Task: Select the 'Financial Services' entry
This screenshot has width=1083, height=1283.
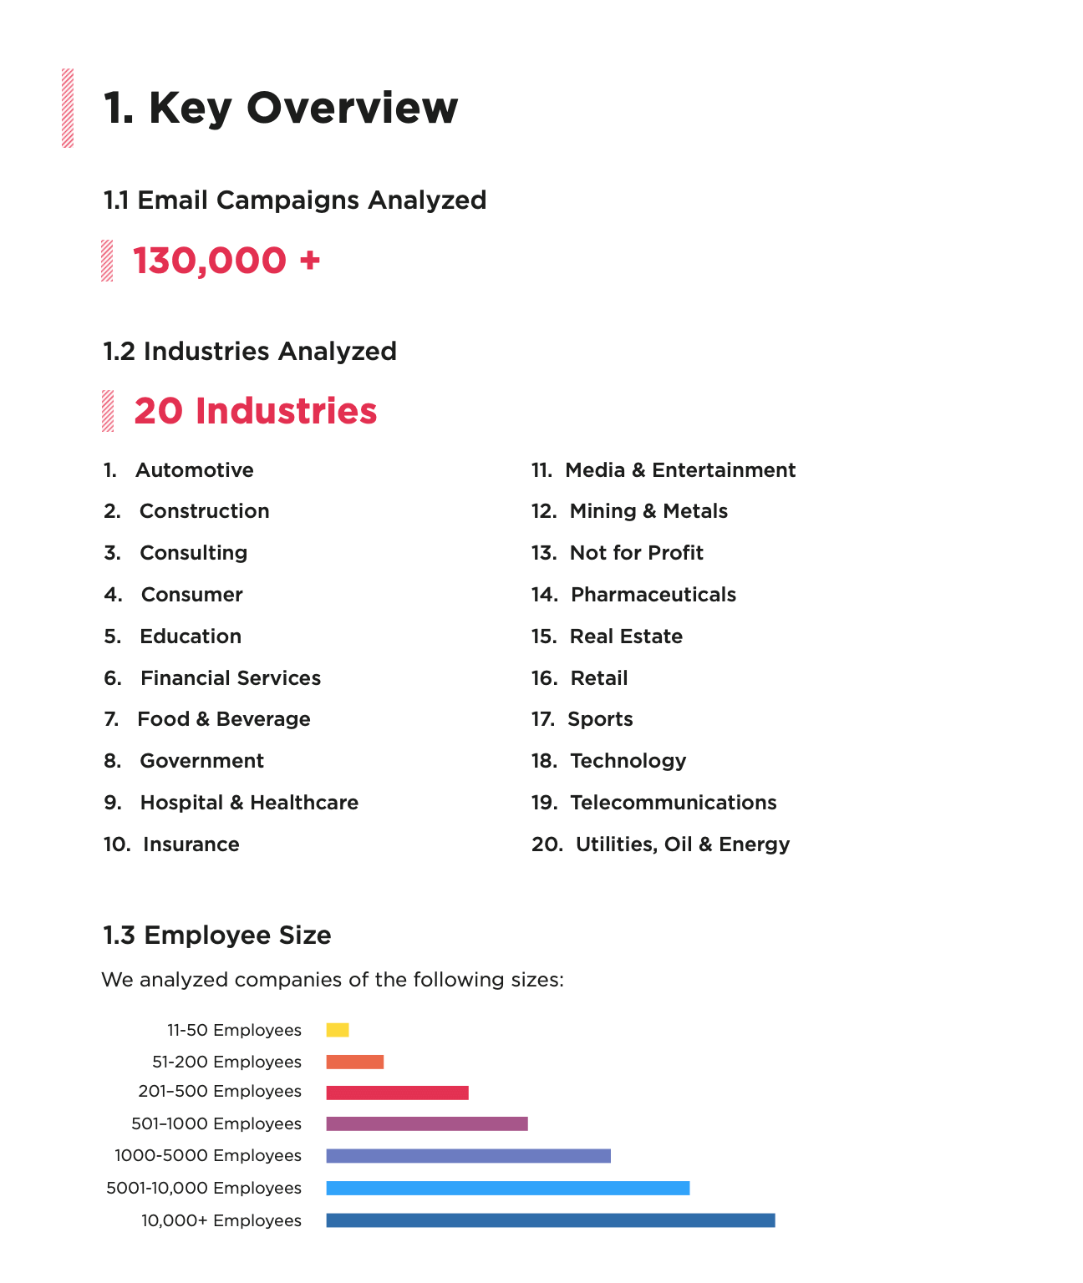Action: 231,678
